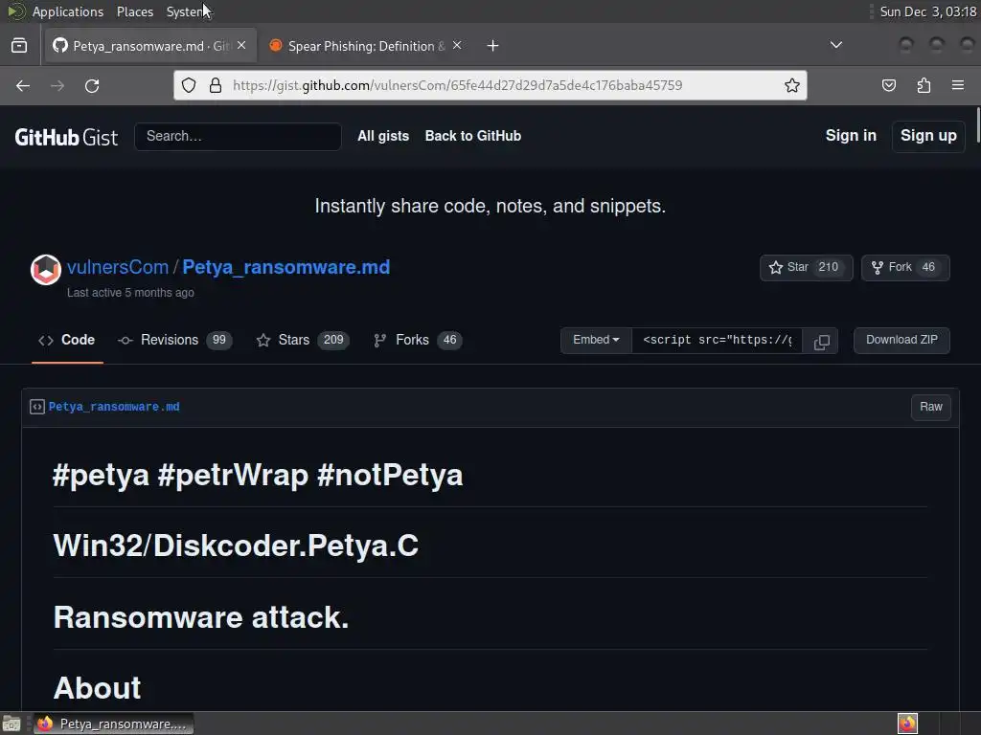Open the Petya_ransomware.md file name link

[x=114, y=407]
